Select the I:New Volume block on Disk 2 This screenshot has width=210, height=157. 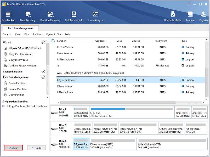point(138,128)
